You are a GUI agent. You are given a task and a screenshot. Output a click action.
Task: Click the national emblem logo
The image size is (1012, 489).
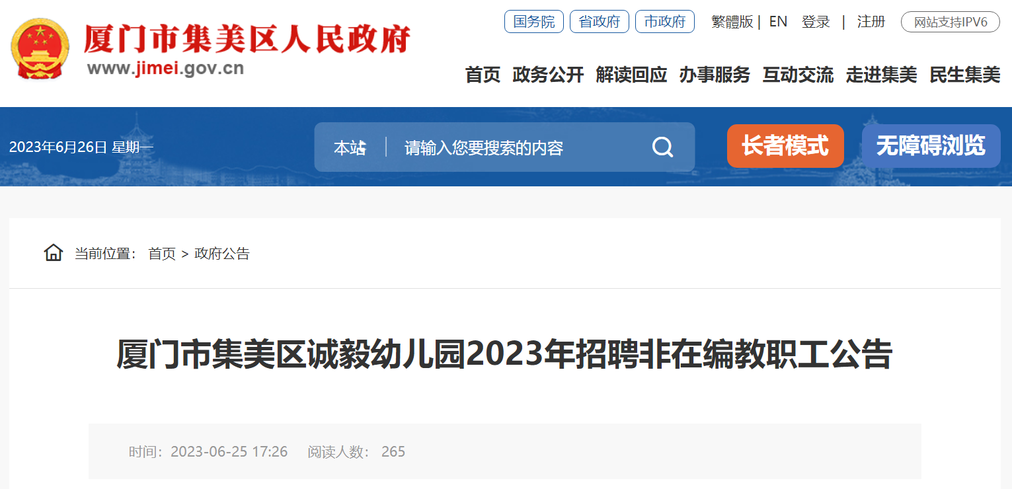[40, 50]
